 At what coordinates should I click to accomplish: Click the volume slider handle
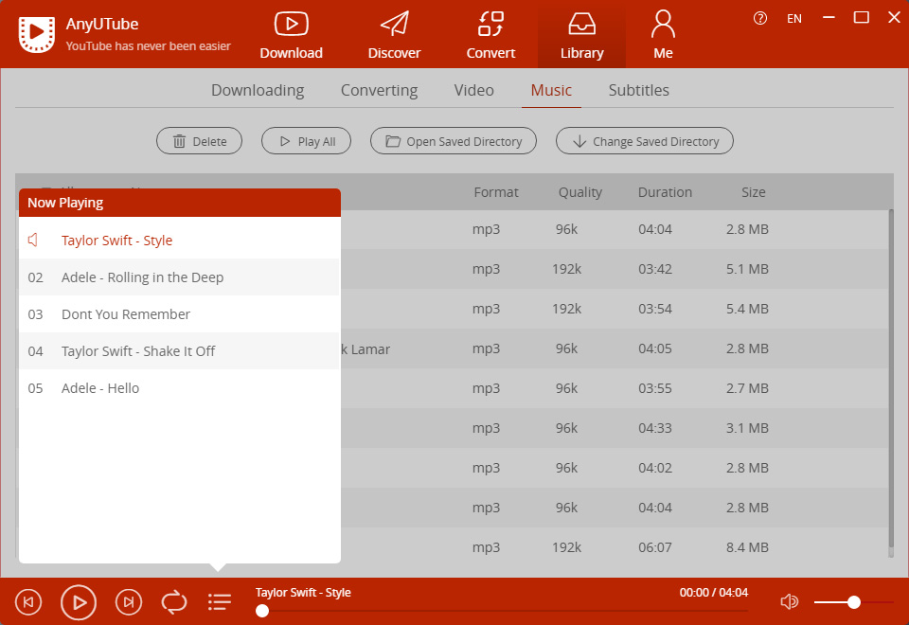[853, 602]
